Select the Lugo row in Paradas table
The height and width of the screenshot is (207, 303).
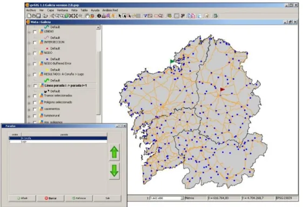click(58, 141)
